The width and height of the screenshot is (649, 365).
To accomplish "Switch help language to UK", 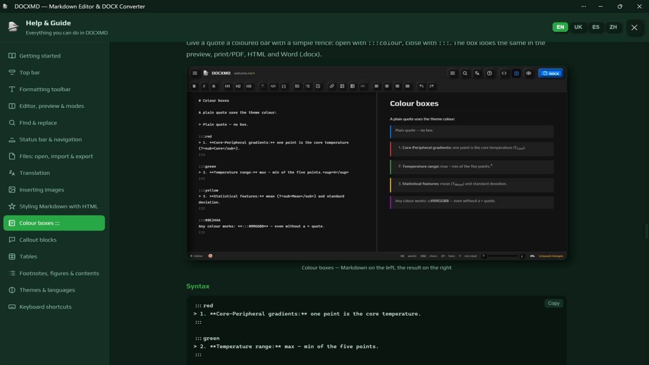I will 578,27.
